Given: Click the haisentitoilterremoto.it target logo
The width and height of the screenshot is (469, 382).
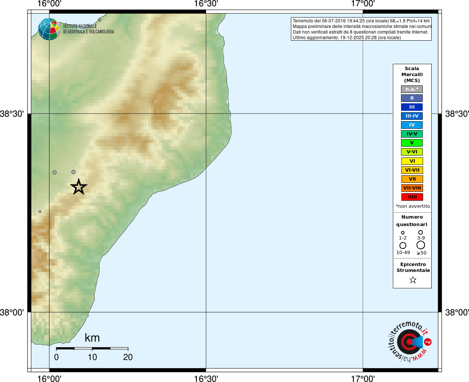Looking at the screenshot, I should [410, 342].
